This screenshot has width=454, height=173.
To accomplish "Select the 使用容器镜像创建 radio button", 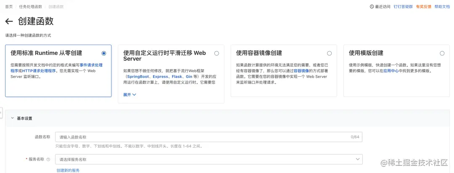I will (329, 53).
